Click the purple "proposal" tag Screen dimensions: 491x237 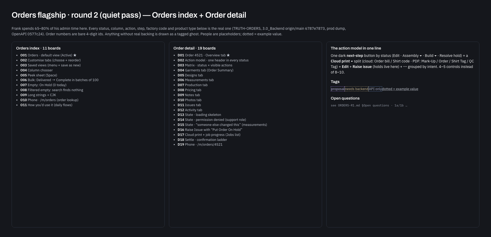point(338,89)
